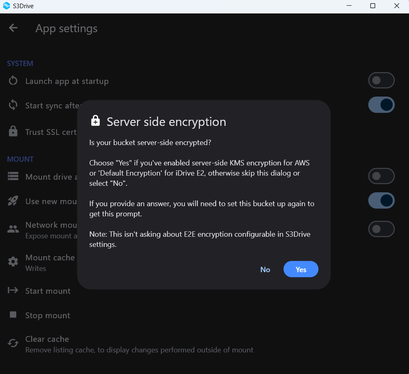The width and height of the screenshot is (409, 374).
Task: Click the Trust SSL padlock icon
Action: (13, 131)
